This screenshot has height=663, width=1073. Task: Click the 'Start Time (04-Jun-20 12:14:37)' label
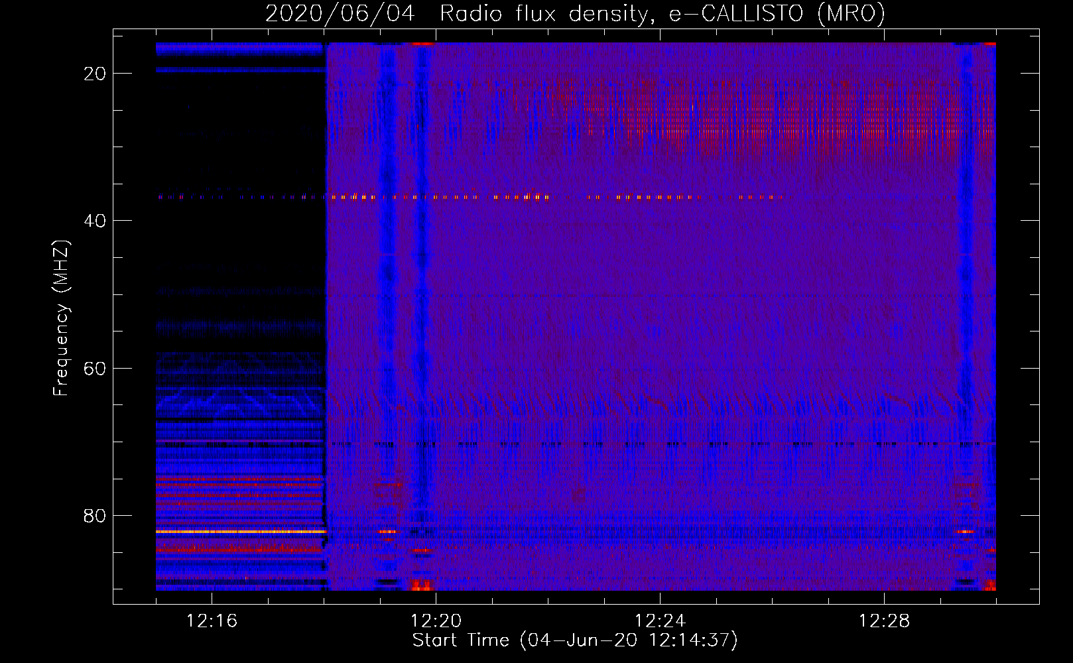coord(575,640)
